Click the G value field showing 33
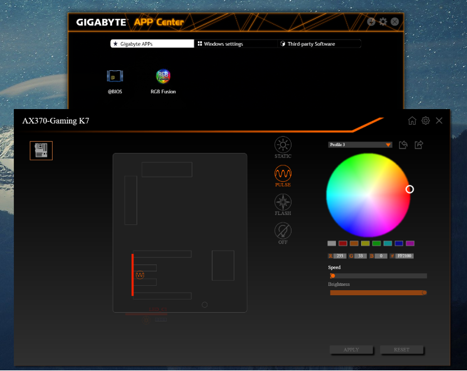The height and width of the screenshot is (371, 467). click(x=360, y=256)
